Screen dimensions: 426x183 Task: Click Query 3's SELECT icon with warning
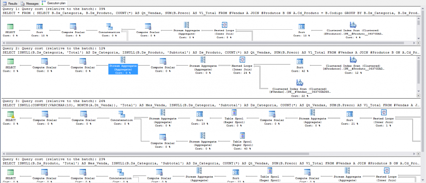tap(10, 114)
